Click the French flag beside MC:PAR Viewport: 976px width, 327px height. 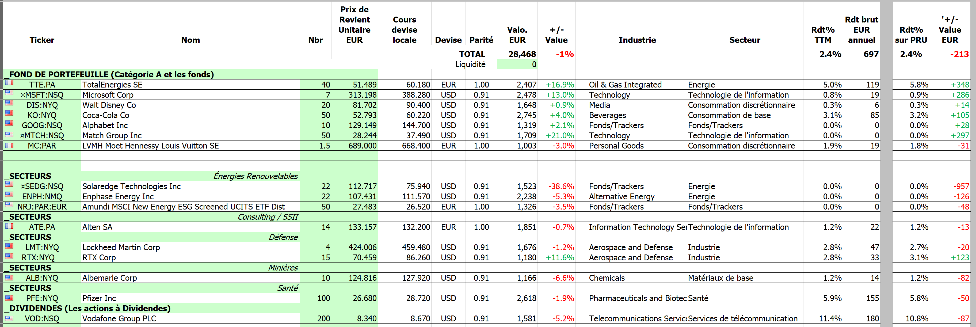(9, 146)
